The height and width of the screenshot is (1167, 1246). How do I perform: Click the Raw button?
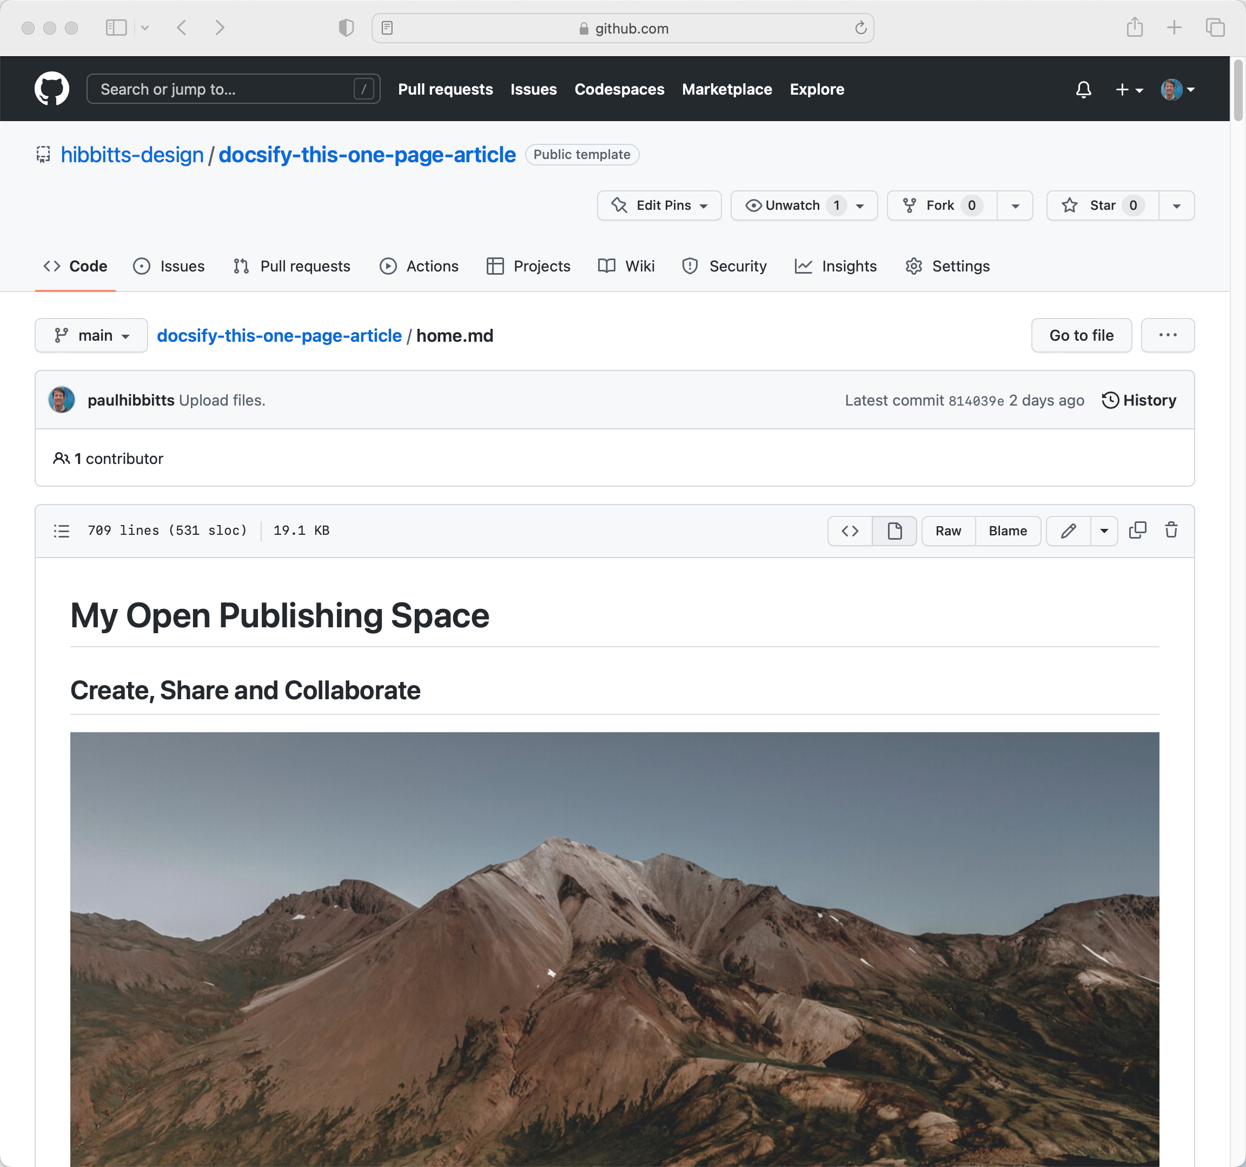pos(947,531)
